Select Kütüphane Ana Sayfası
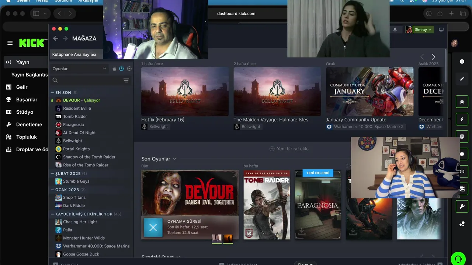 tap(76, 54)
